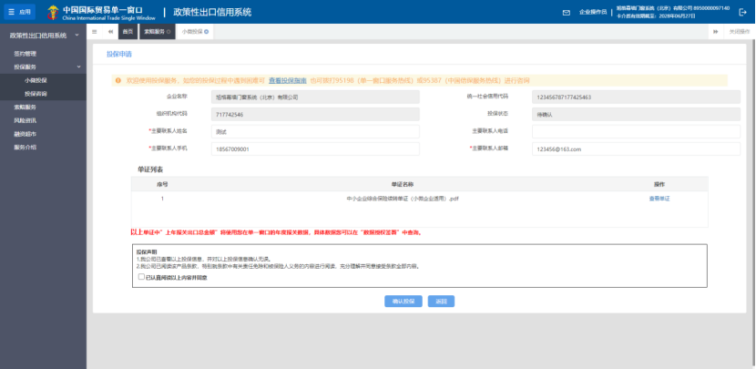Screen dimensions: 756x369
Task: Open the mail envelope icon
Action: 566,13
